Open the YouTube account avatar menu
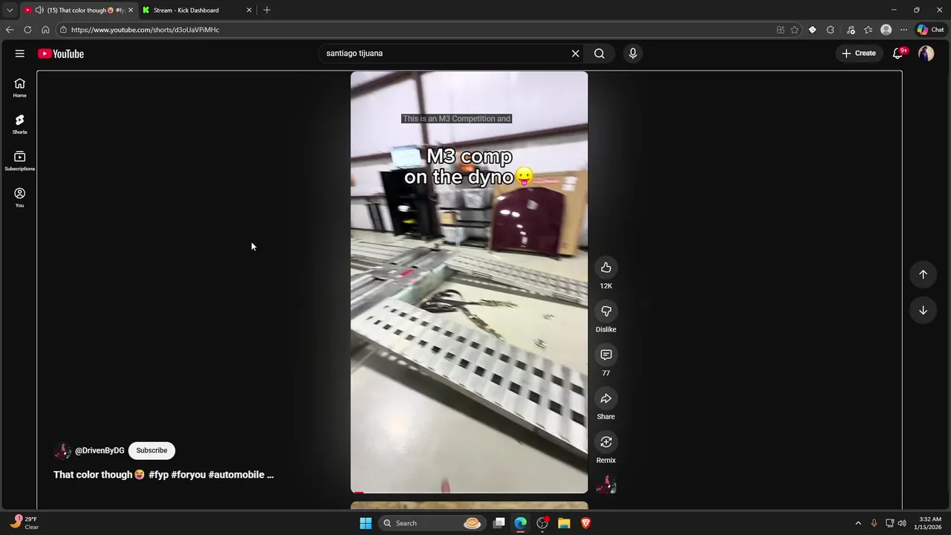Viewport: 951px width, 535px height. tap(926, 53)
